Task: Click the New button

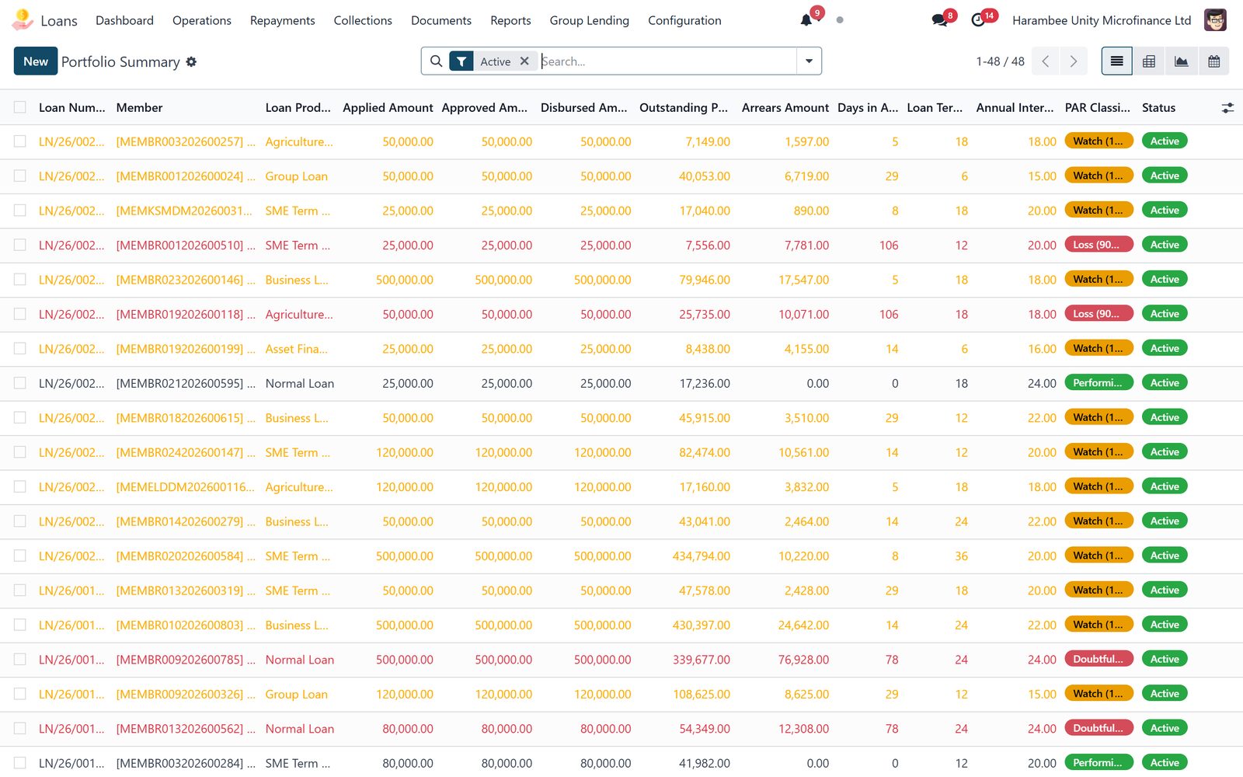Action: 36,61
